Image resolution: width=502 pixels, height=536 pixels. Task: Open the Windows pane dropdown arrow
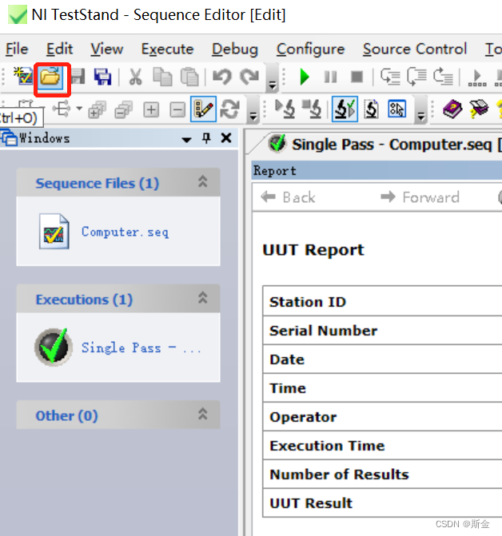186,140
